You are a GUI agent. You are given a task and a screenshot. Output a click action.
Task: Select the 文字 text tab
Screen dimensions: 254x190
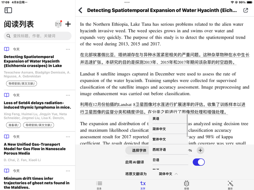click(143, 185)
